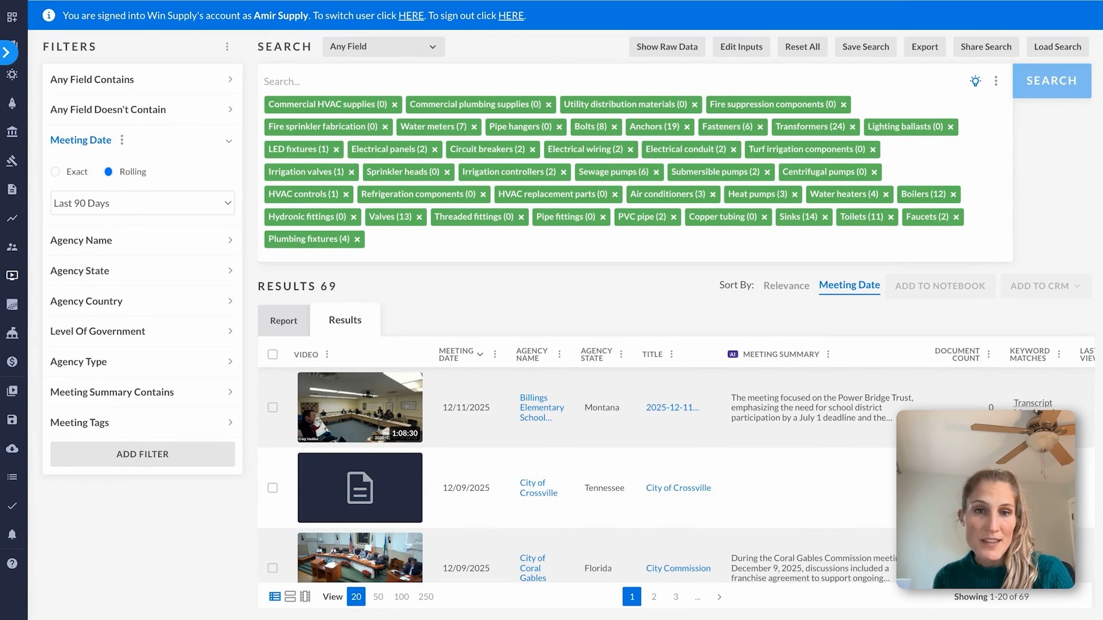Expand the Agency State filter
This screenshot has height=620, width=1103.
pos(142,270)
